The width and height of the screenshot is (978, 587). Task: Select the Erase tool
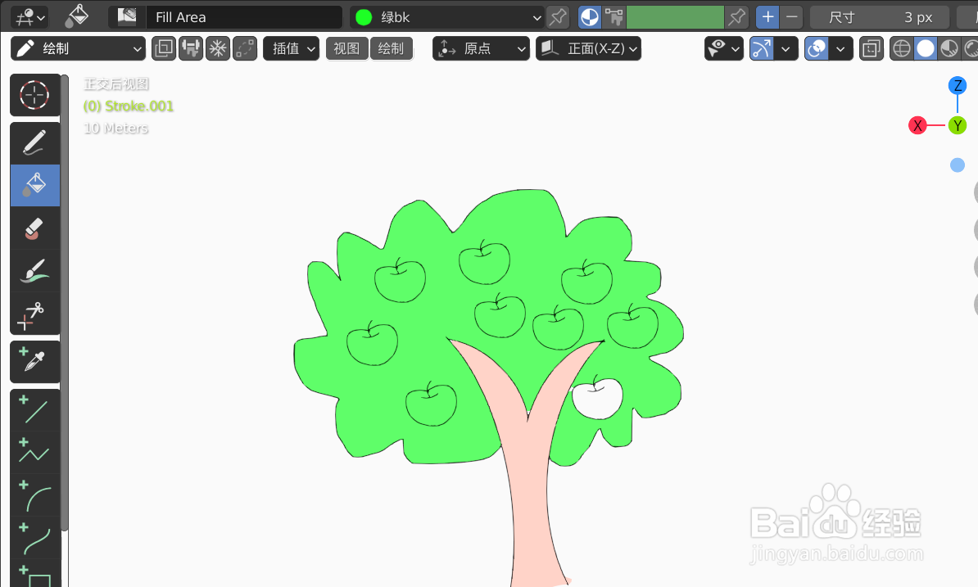pos(34,228)
